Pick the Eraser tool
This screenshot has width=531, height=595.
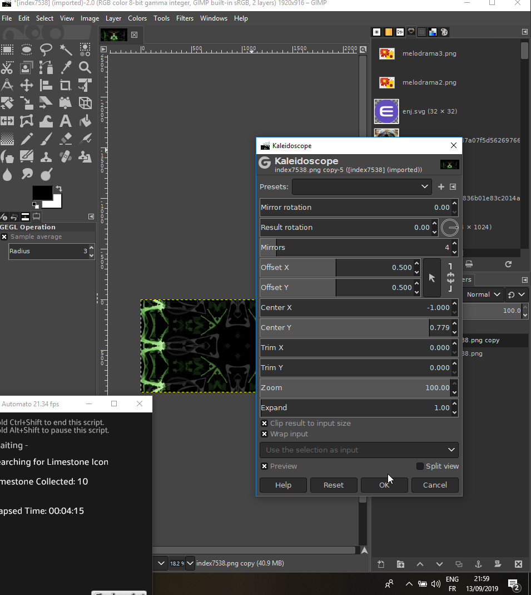pos(66,139)
